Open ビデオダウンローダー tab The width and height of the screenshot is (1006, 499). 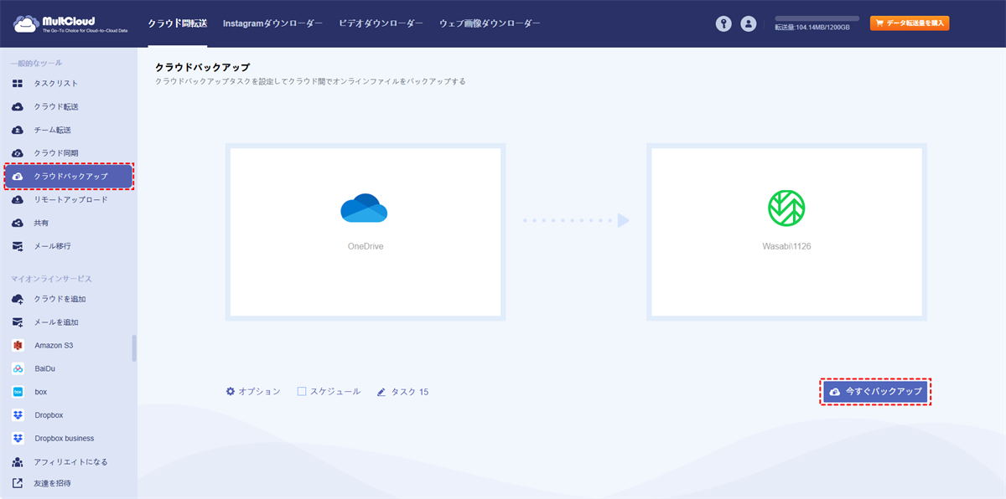(381, 24)
